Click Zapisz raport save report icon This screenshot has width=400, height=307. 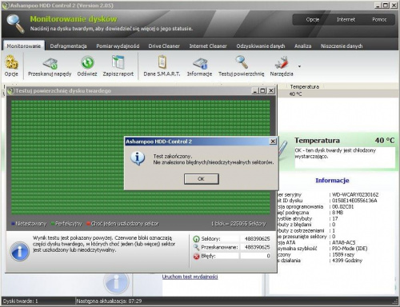(118, 62)
